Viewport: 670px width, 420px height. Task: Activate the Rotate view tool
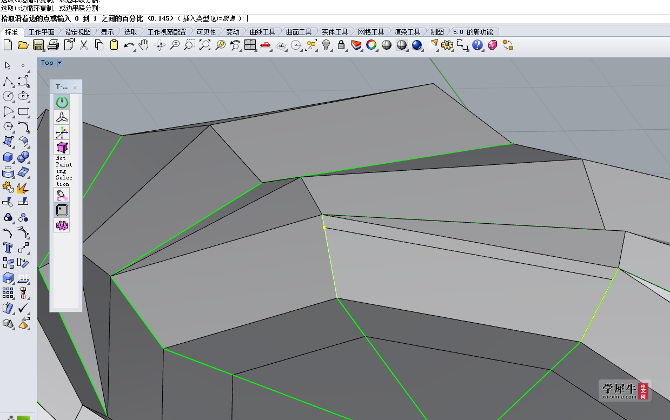pyautogui.click(x=160, y=45)
